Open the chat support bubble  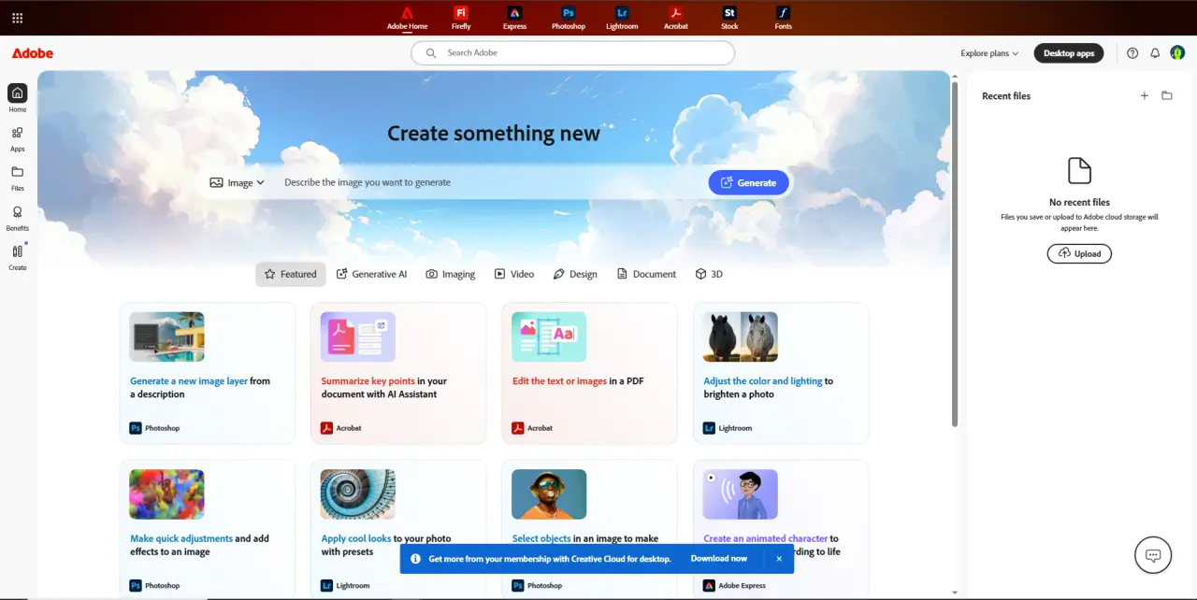1153,555
